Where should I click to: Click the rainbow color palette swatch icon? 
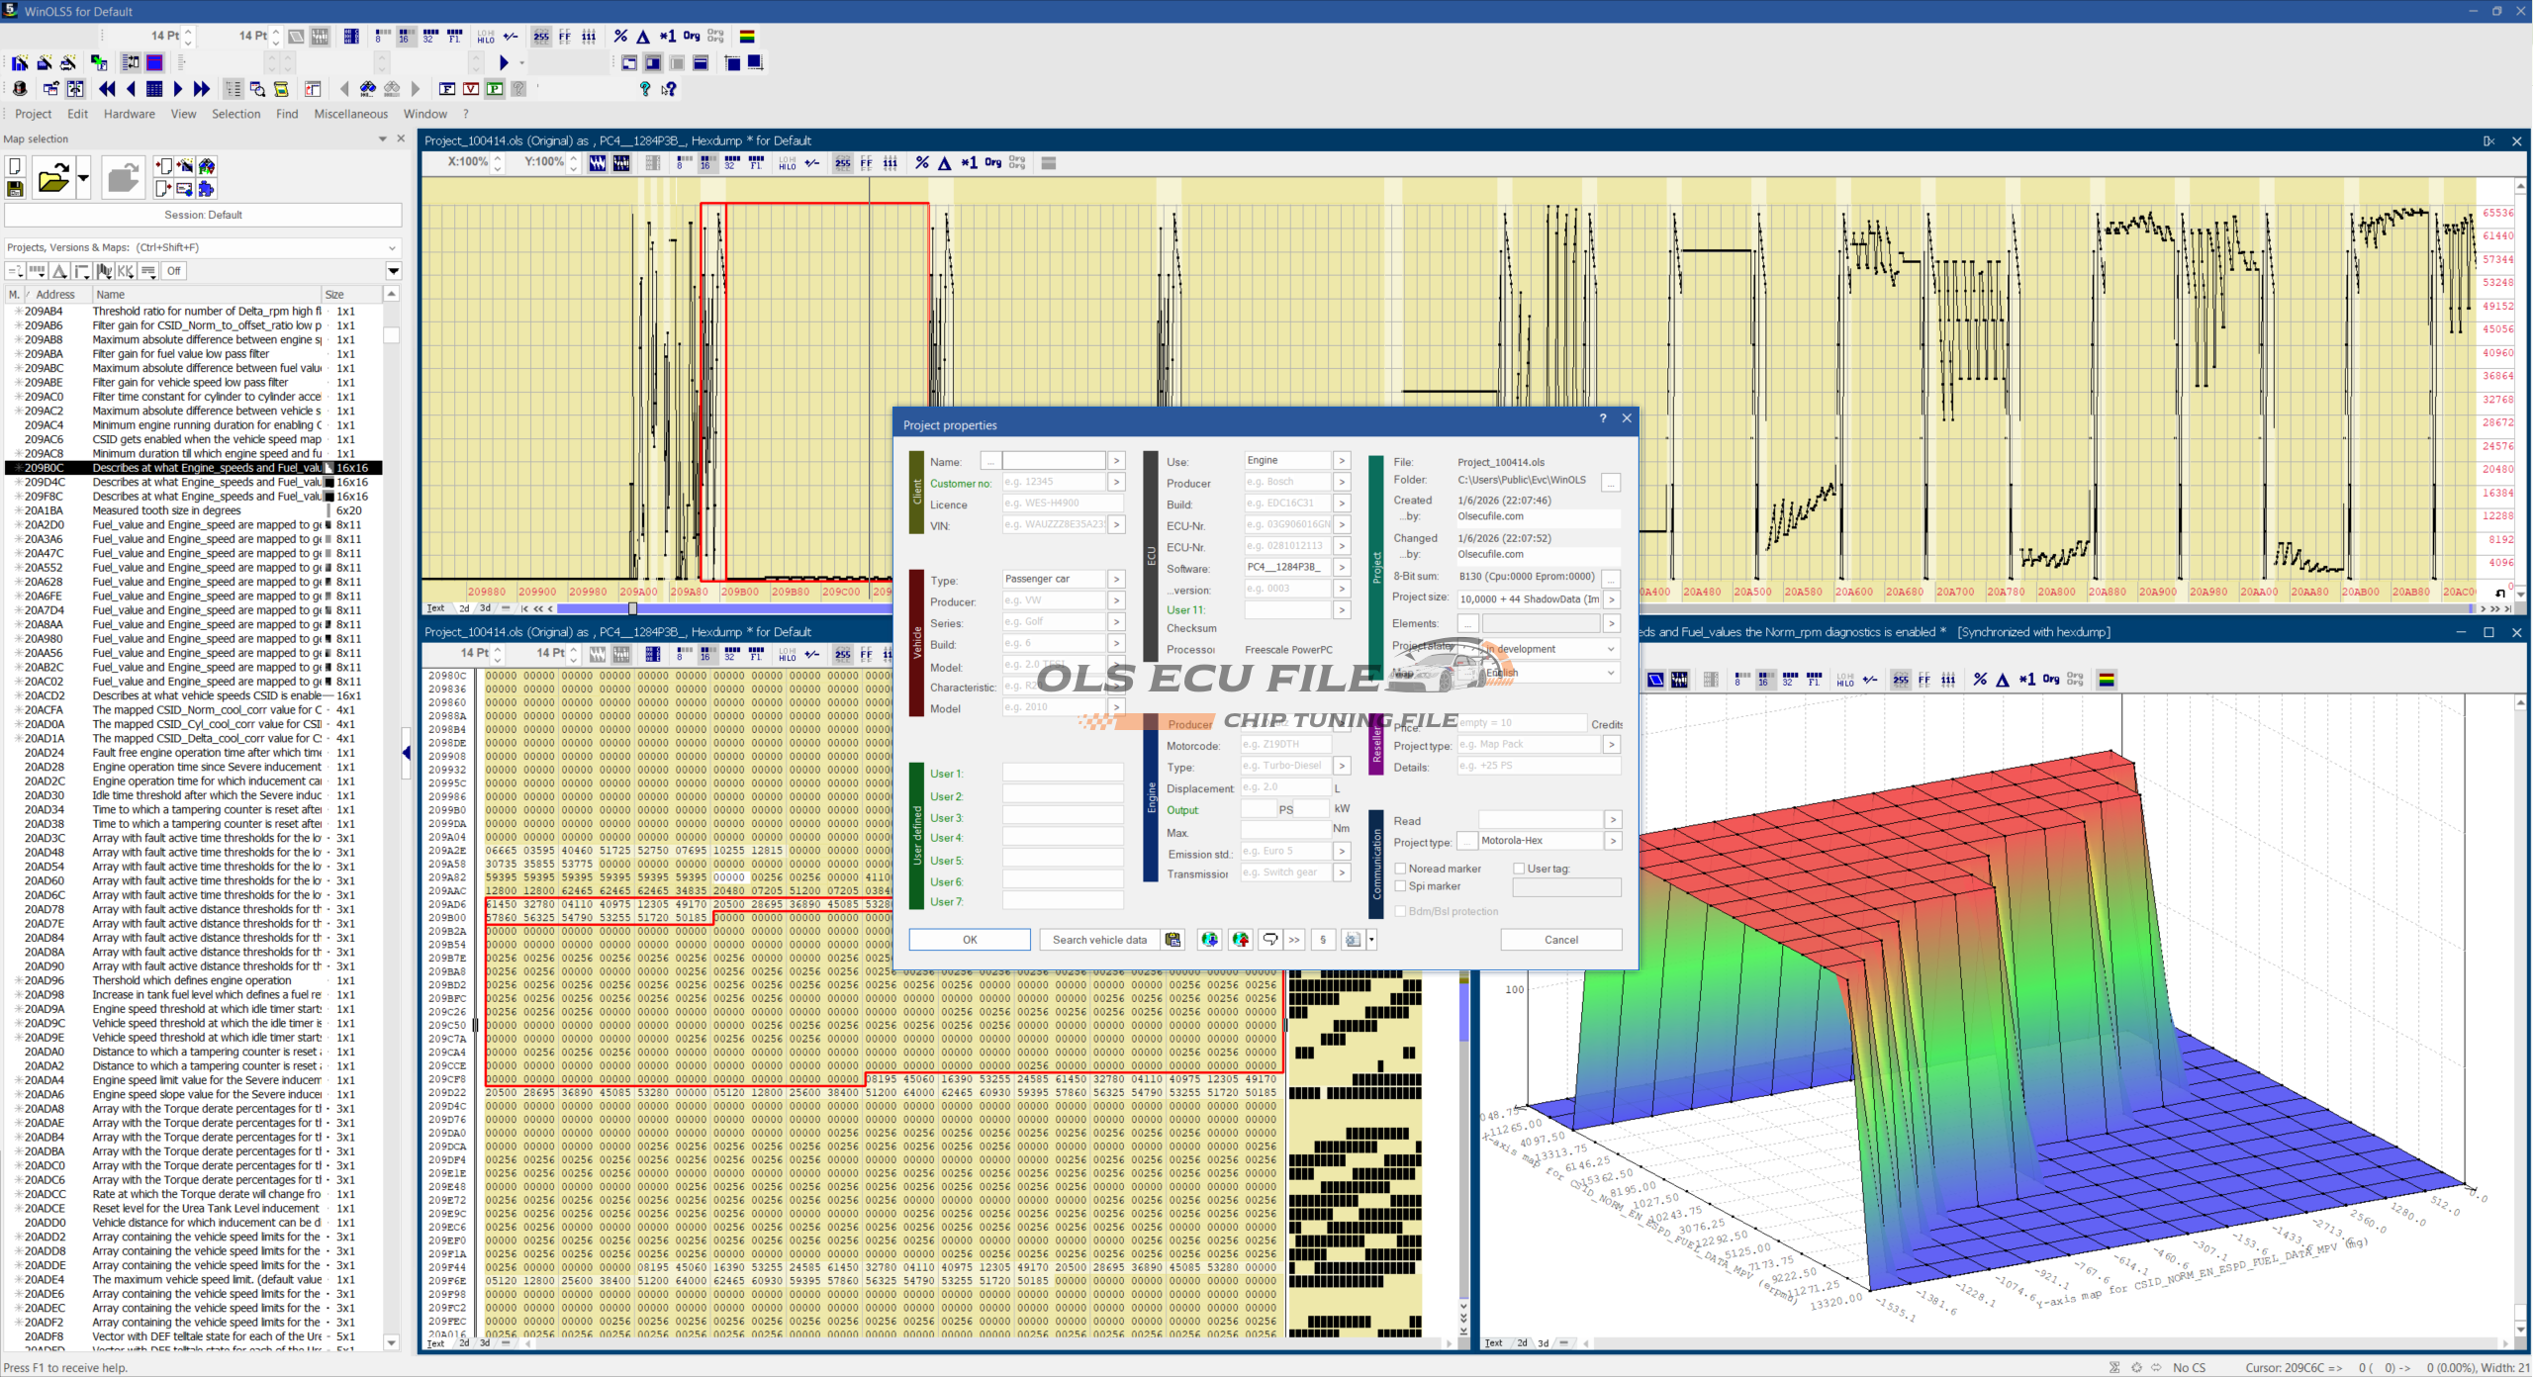pyautogui.click(x=747, y=37)
